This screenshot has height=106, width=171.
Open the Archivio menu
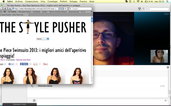pyautogui.click(x=19, y=1)
